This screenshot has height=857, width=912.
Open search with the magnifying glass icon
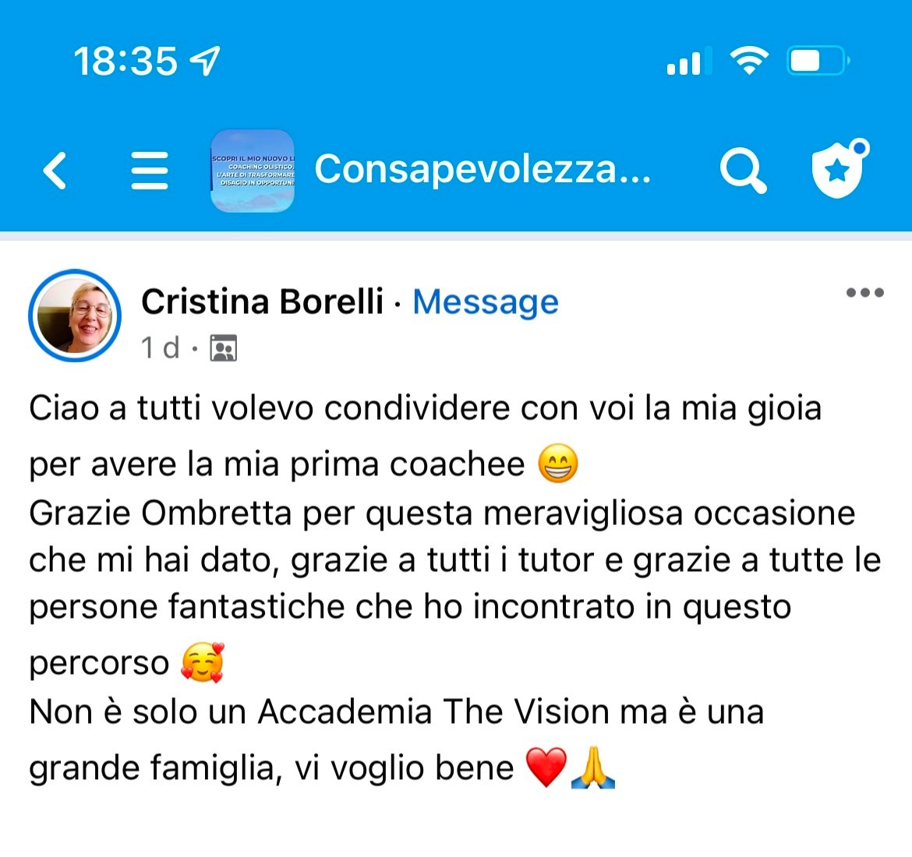[x=743, y=171]
